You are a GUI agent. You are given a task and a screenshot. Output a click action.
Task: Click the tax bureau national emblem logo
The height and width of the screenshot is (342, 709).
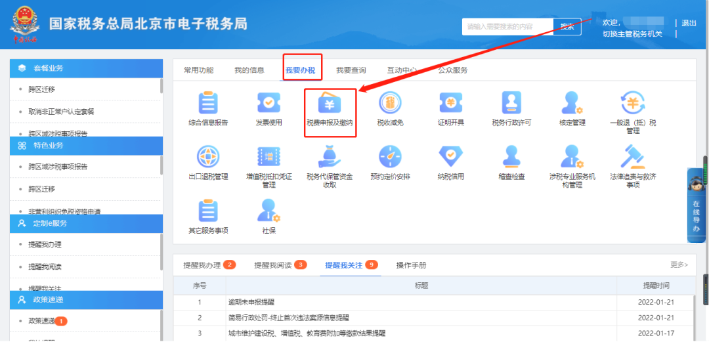pos(25,25)
